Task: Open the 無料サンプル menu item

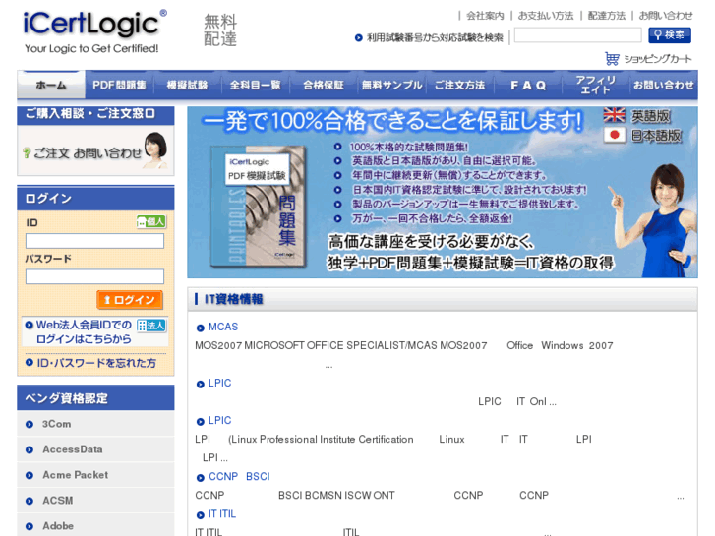Action: coord(391,85)
